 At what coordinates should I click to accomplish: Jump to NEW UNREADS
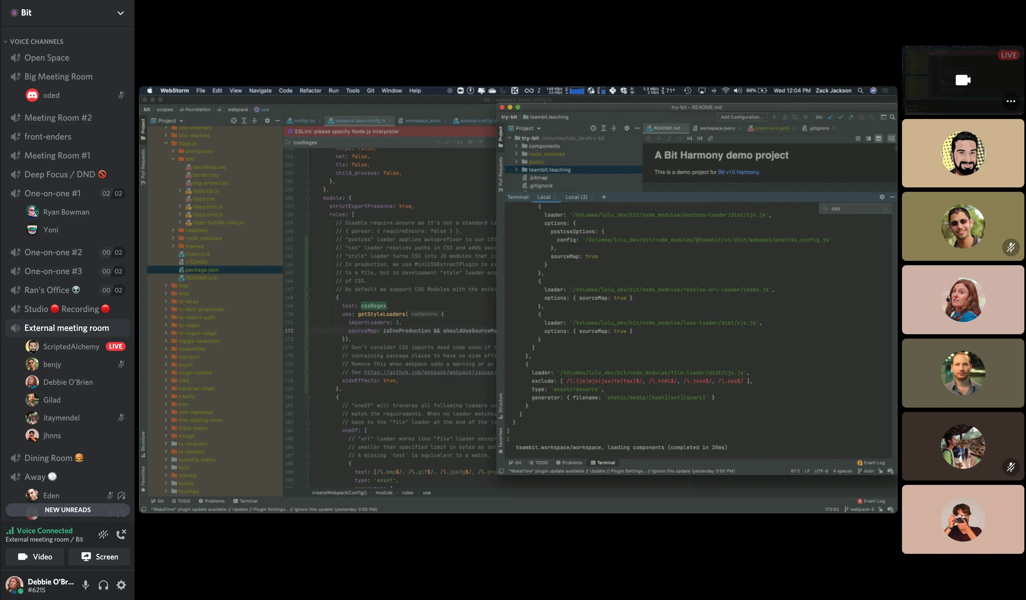click(x=68, y=510)
